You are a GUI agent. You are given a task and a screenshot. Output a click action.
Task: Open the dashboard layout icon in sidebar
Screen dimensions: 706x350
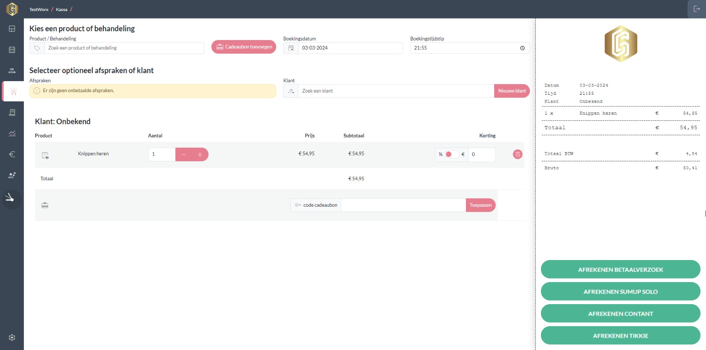12,29
